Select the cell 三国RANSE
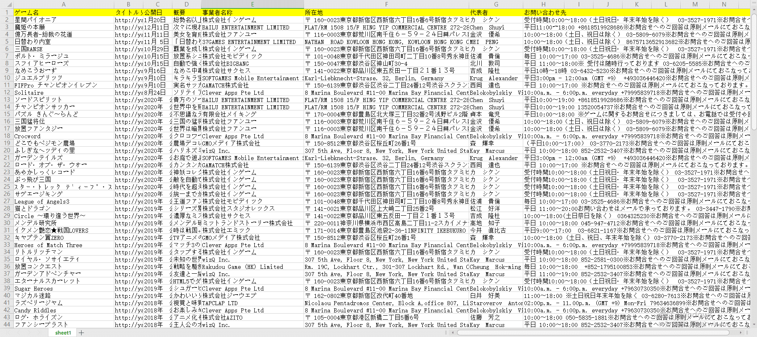 [x=64, y=49]
